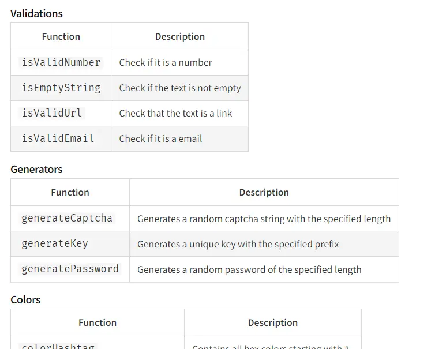Screen dimensions: 446x349
Task: Select the isValidEmail function name
Action: tap(58, 138)
